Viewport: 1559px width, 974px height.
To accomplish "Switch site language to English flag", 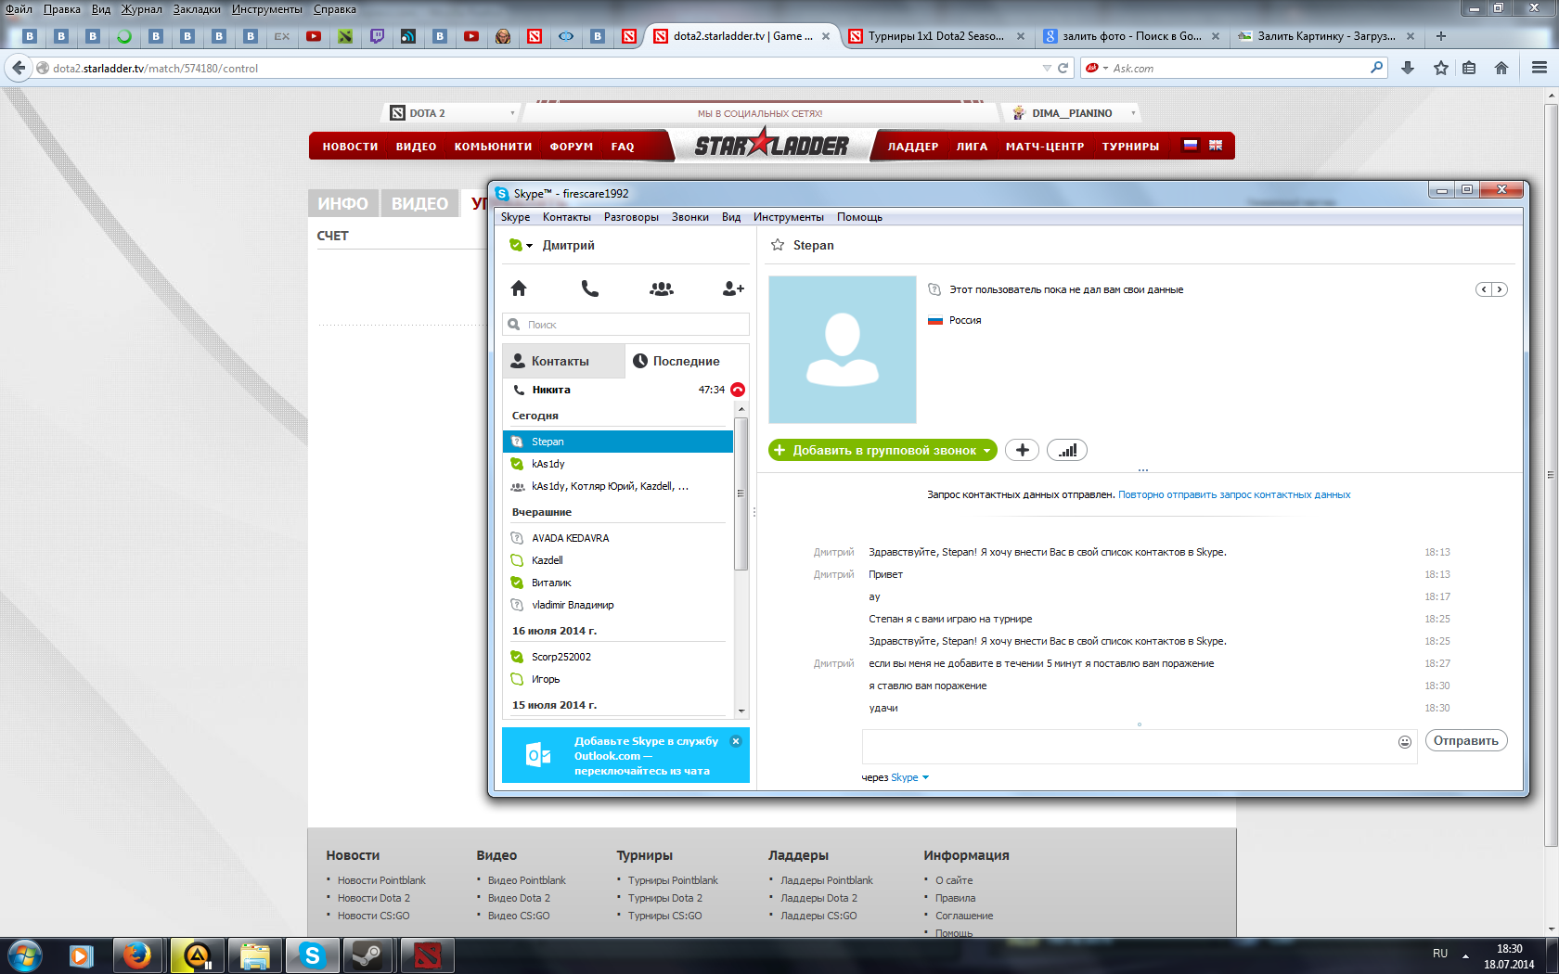I will tap(1216, 146).
